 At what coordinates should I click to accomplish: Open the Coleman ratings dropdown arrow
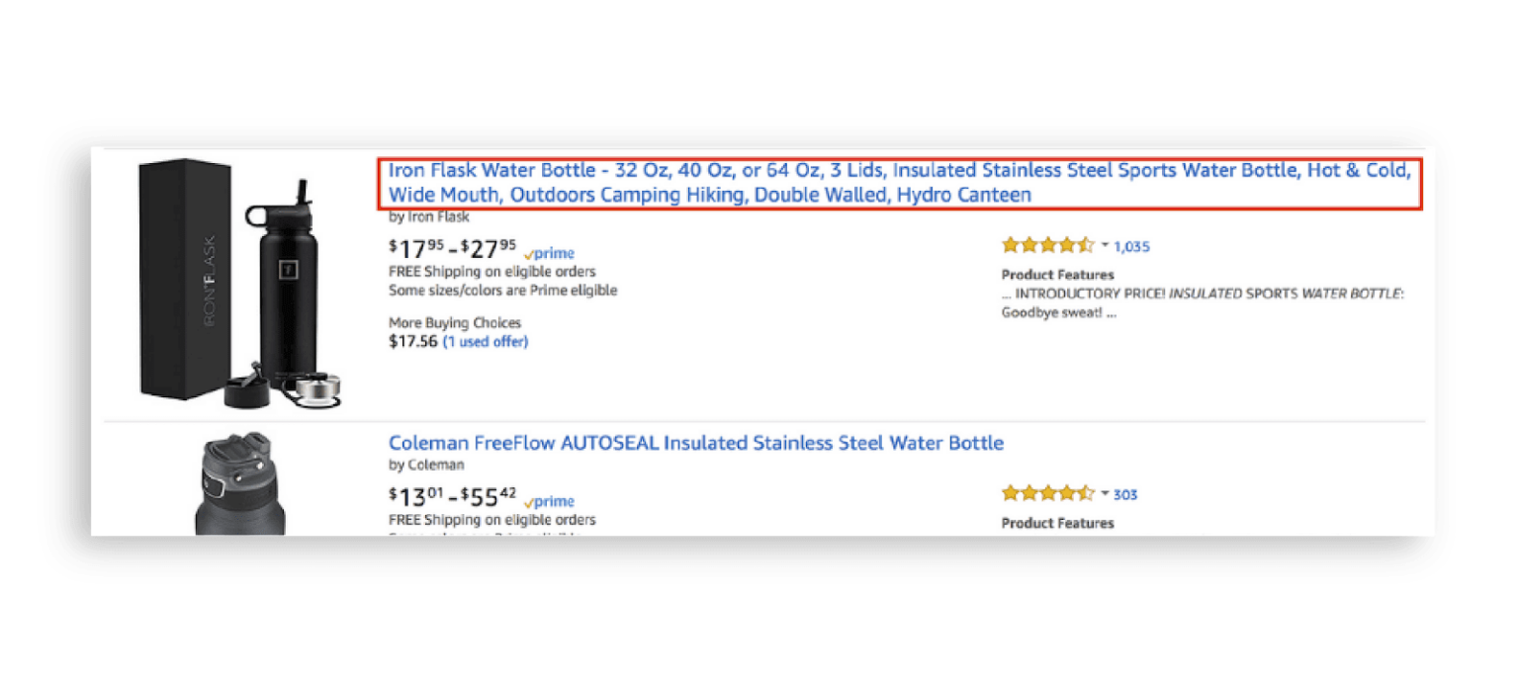tap(1103, 493)
